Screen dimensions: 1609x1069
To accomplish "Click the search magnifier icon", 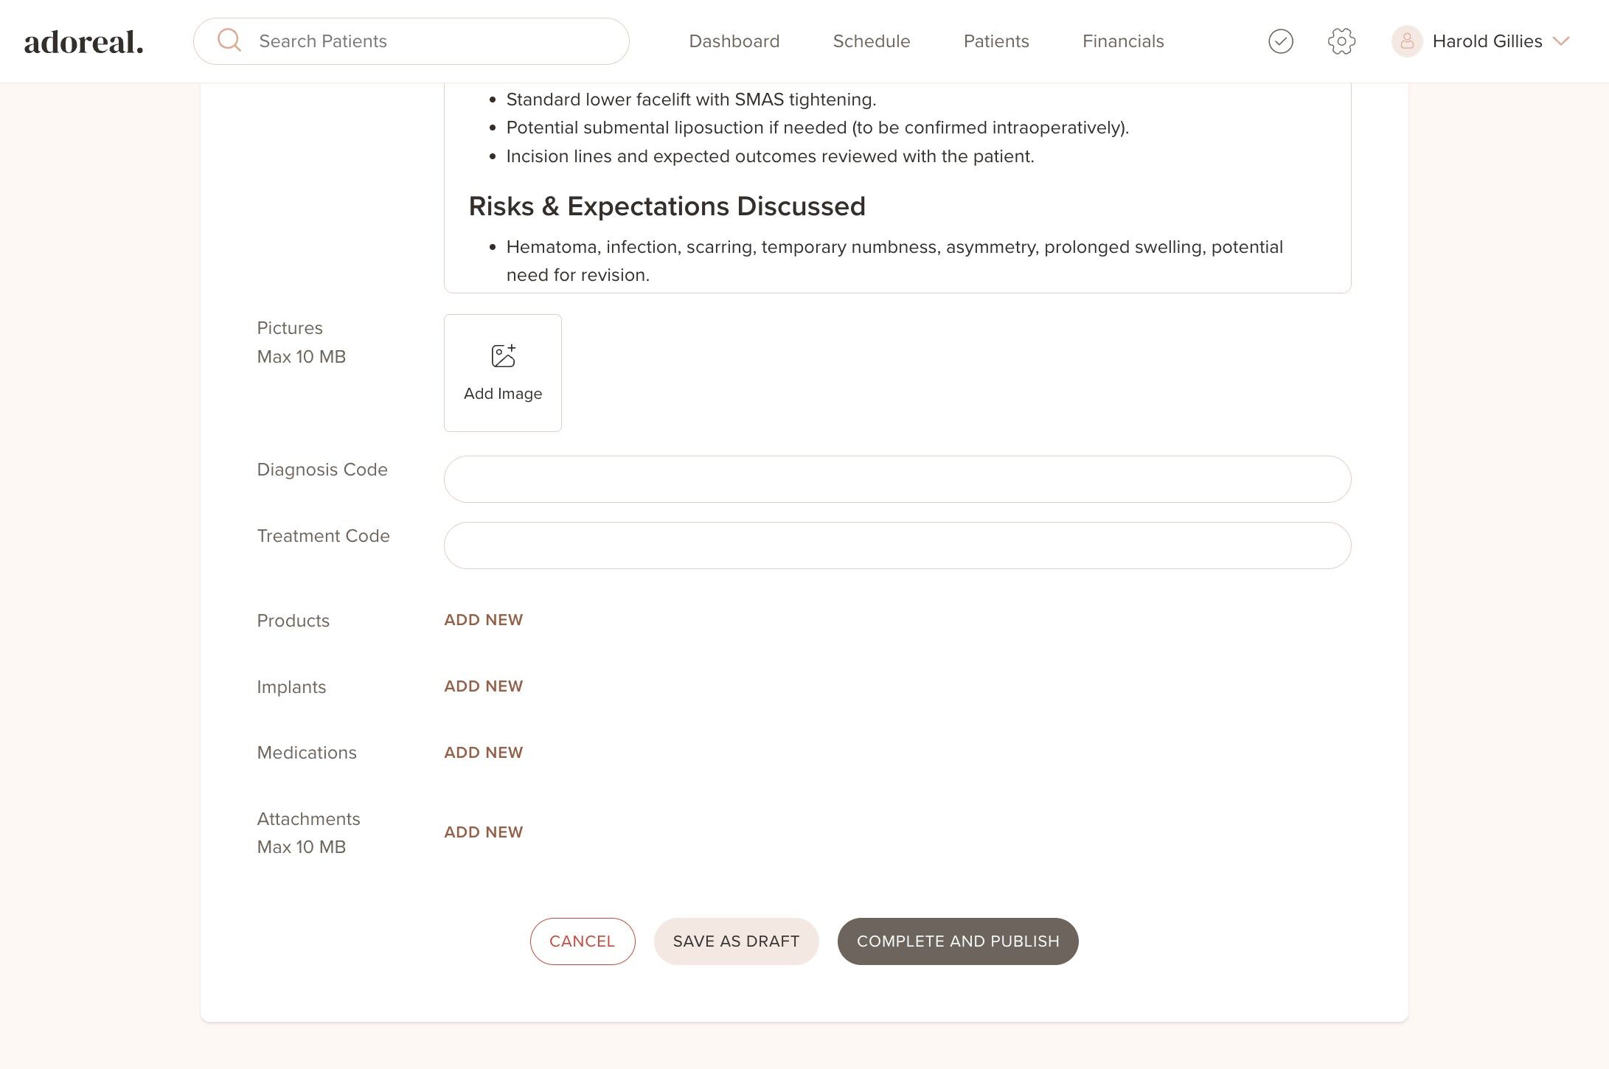I will tap(229, 41).
